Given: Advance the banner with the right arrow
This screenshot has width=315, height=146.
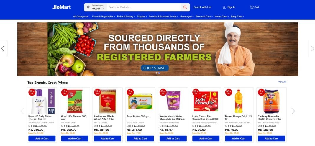Looking at the screenshot, I should click(312, 48).
